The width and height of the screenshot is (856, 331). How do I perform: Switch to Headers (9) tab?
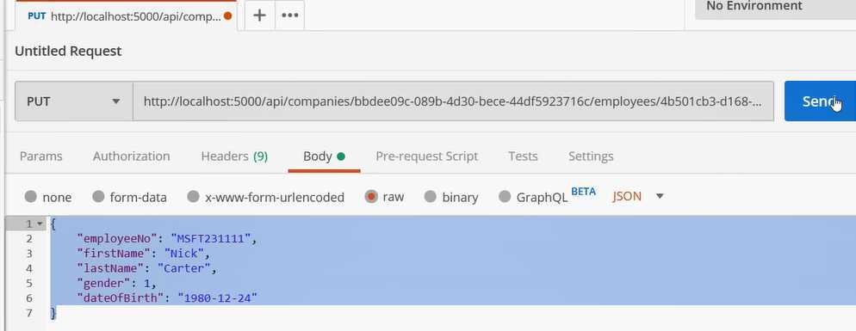click(234, 156)
